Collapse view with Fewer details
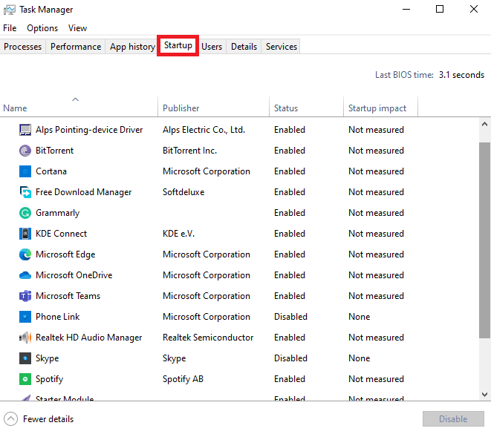The image size is (491, 434). 39,419
